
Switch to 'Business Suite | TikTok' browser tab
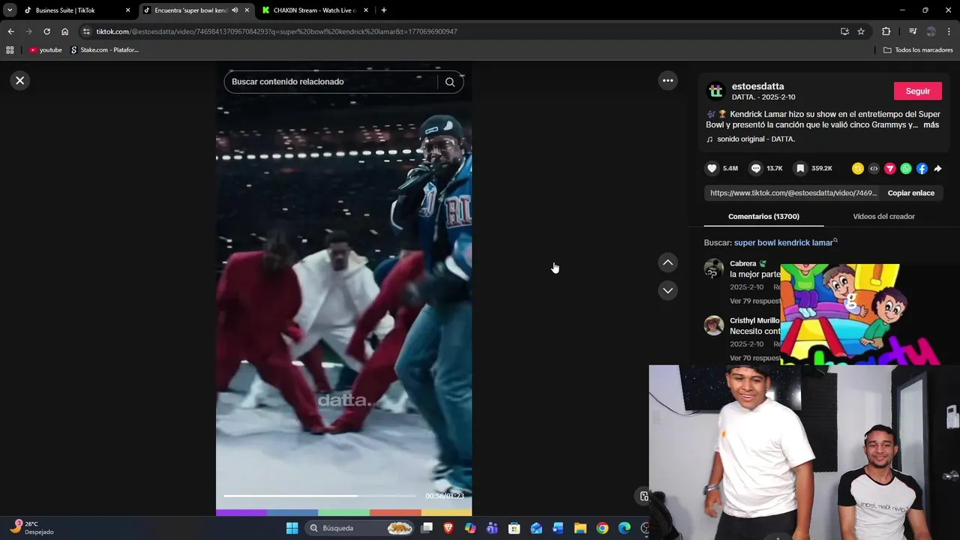point(65,10)
